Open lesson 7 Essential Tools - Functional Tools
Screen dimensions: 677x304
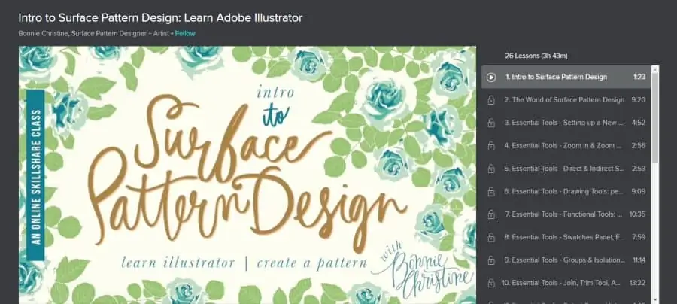566,214
